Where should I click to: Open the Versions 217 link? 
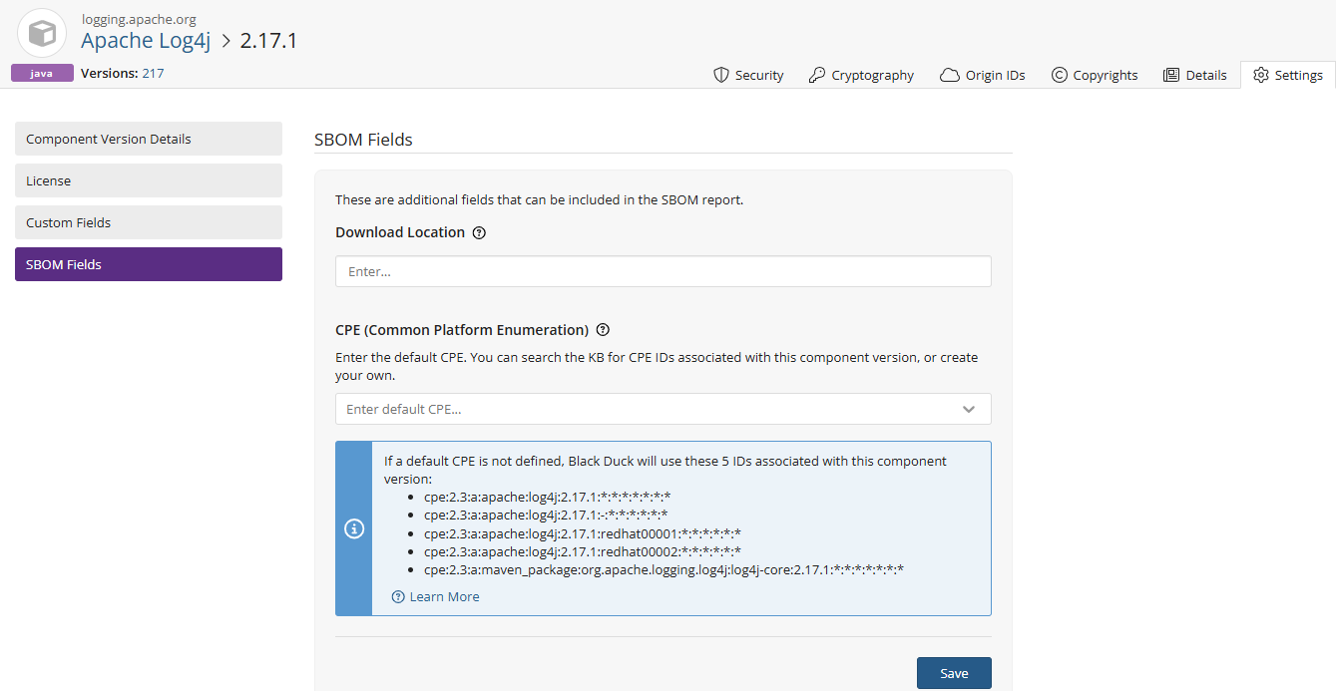[x=155, y=72]
